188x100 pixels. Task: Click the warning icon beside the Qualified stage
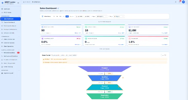[123, 78]
